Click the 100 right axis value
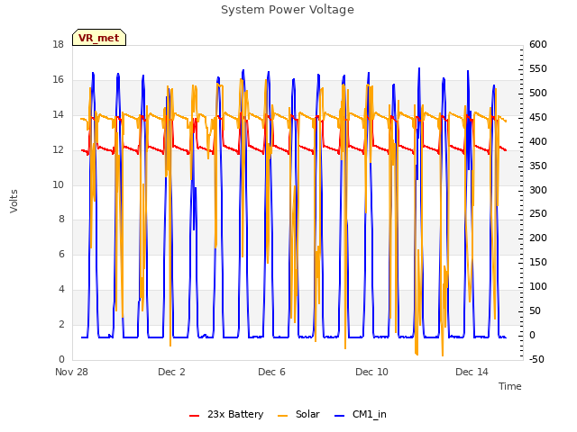The height and width of the screenshot is (432, 577). (x=538, y=286)
